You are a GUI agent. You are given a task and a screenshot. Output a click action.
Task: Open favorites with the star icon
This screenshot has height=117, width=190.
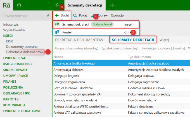(19, 5)
